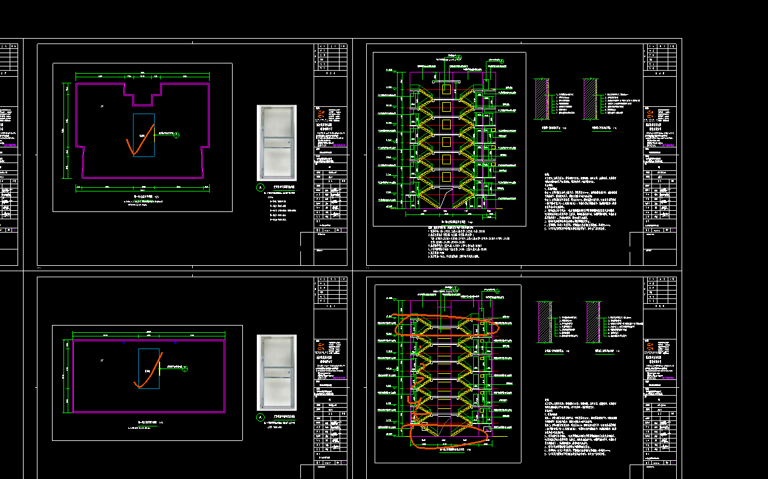Select the door photo in upper-left sheet
The height and width of the screenshot is (479, 768).
tap(277, 143)
